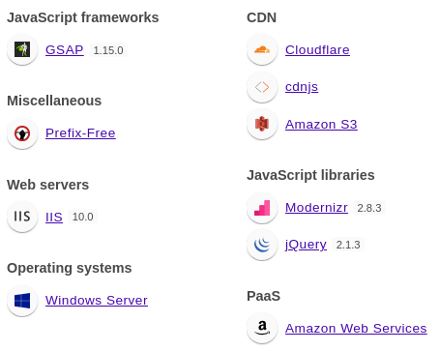Click the IIS logo icon
The height and width of the screenshot is (351, 440).
pos(22,217)
